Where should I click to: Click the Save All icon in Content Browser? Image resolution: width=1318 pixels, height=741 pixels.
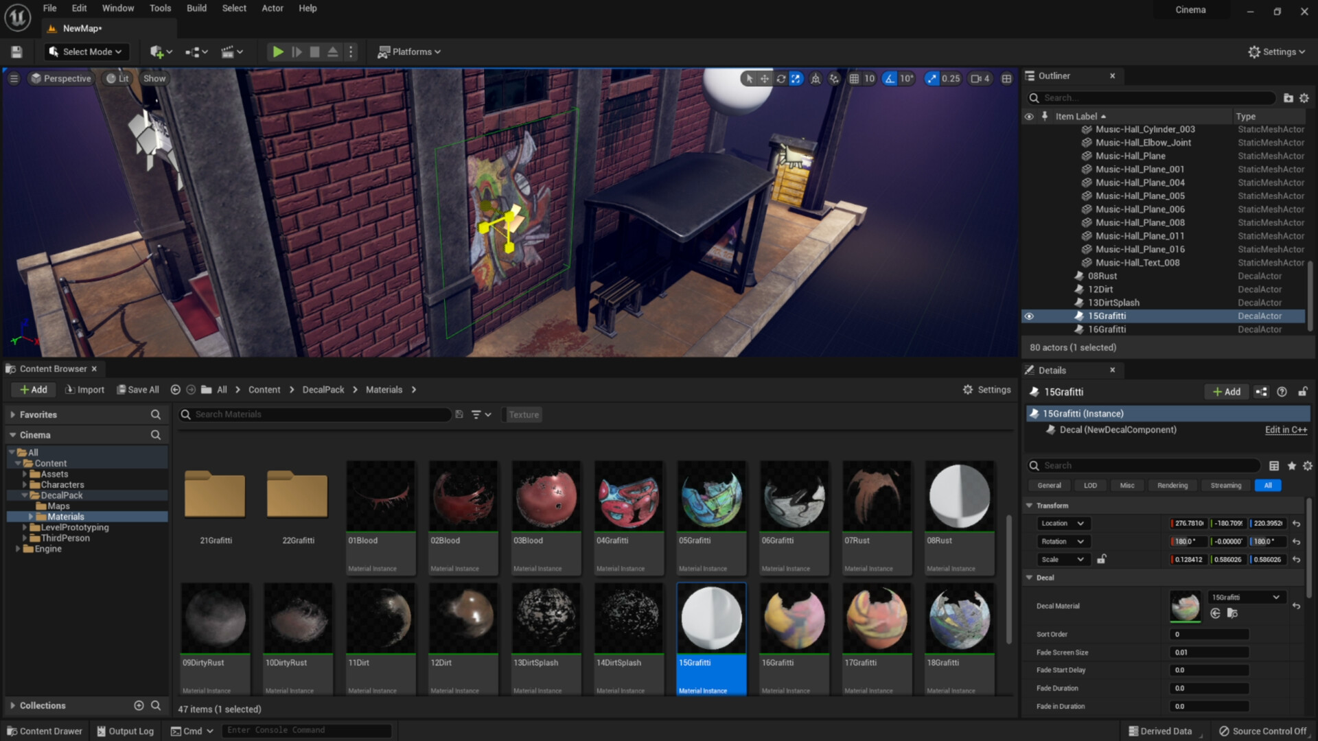point(122,389)
